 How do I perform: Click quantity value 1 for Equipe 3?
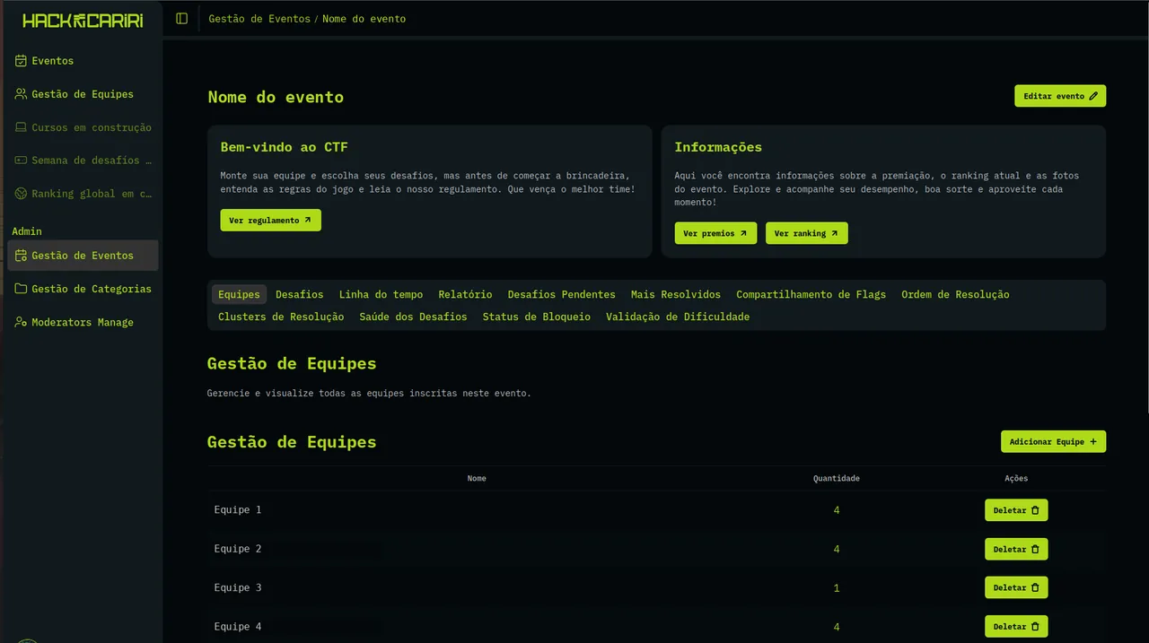click(837, 587)
